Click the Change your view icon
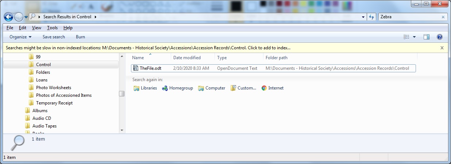 point(406,37)
